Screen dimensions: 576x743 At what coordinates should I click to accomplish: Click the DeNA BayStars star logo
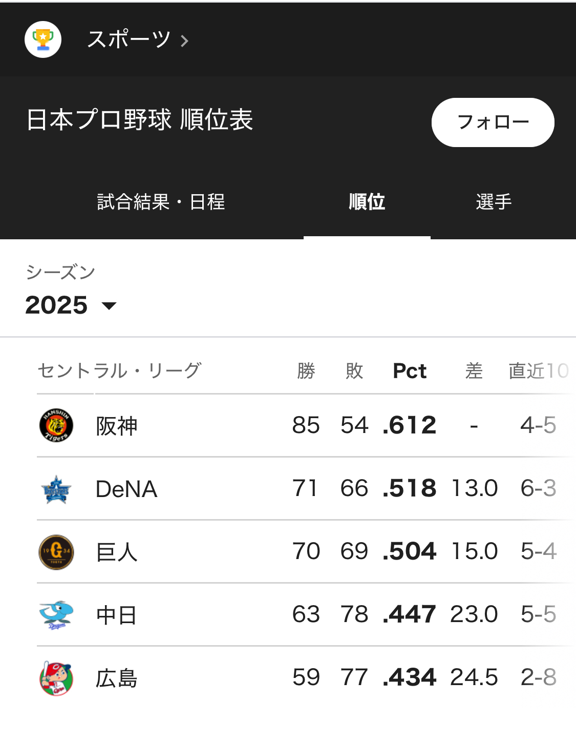click(x=56, y=489)
